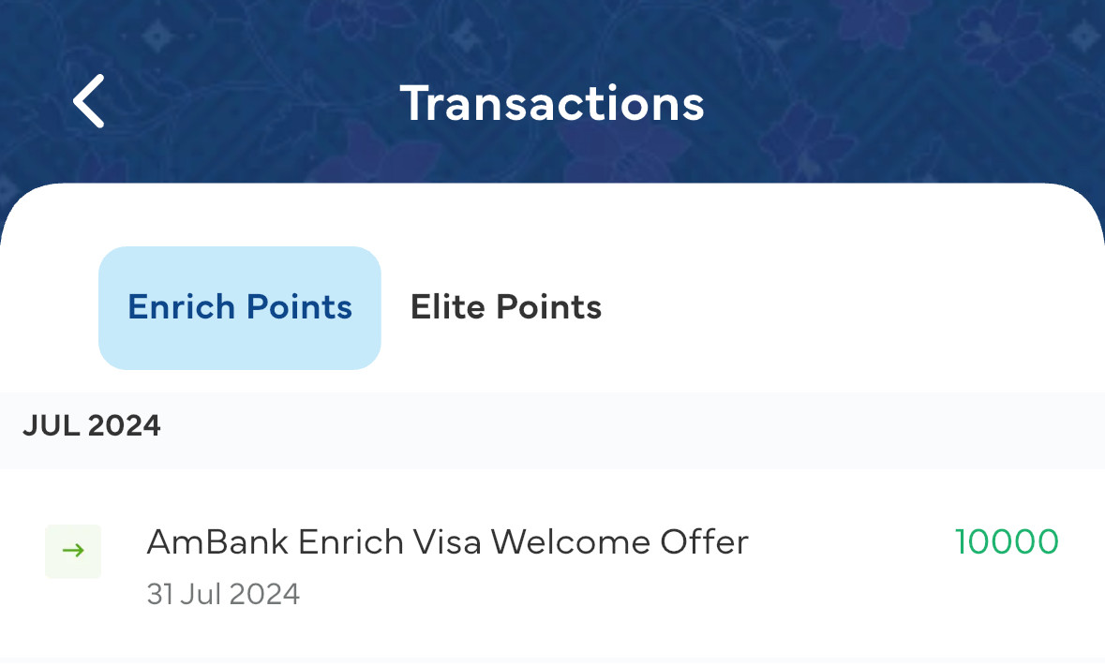The image size is (1105, 666).
Task: Click the Transactions page title
Action: pos(552,103)
